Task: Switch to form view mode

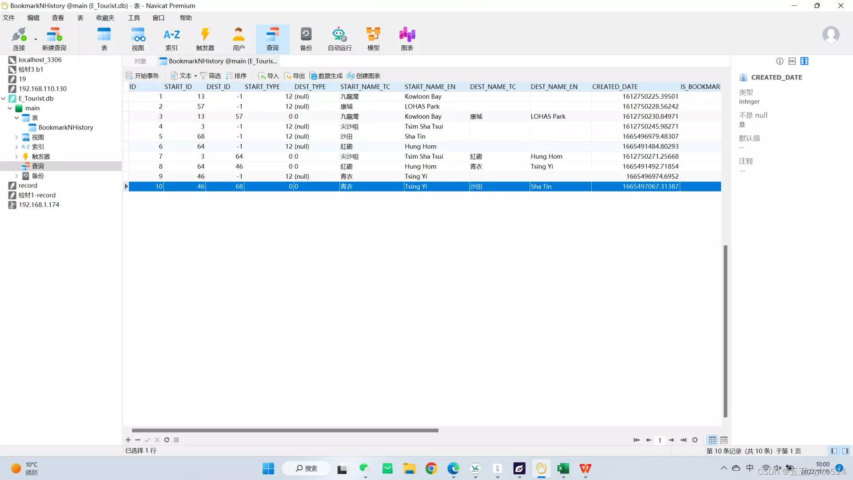Action: (724, 440)
